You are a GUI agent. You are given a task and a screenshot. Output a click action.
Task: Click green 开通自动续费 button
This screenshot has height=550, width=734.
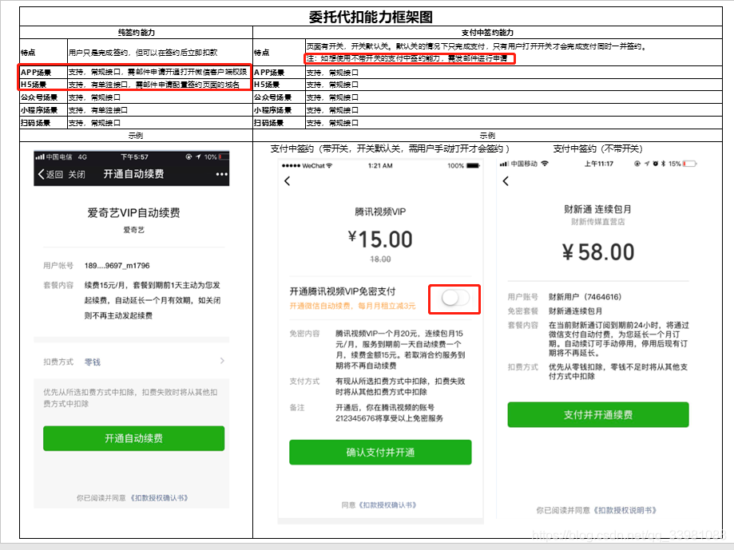[134, 438]
